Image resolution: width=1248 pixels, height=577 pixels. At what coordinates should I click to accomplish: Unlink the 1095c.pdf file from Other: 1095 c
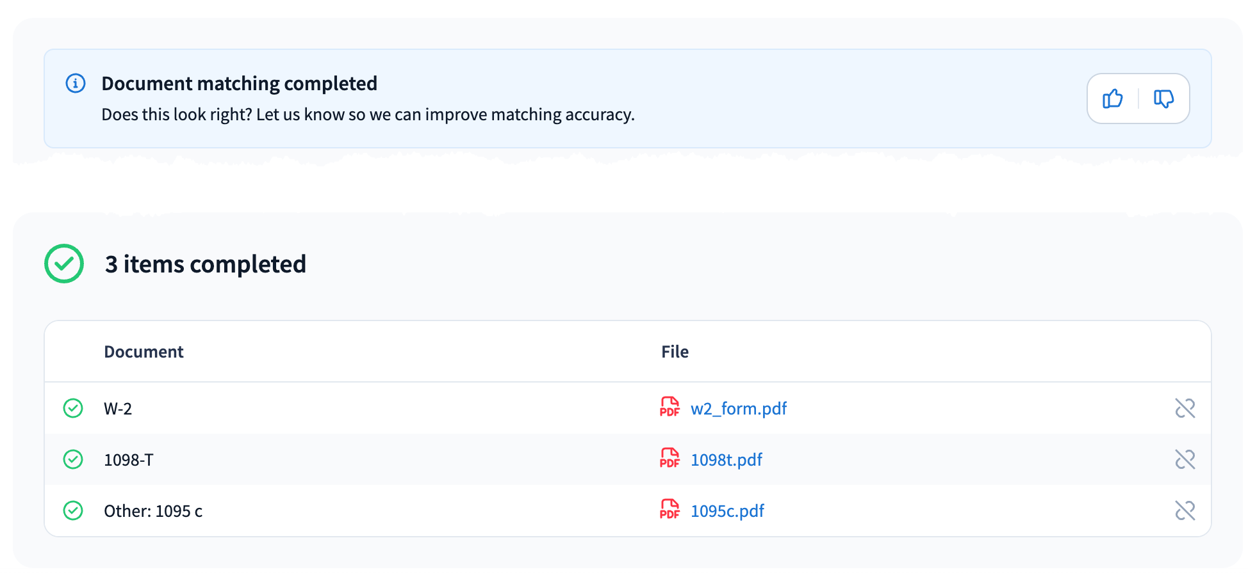[1185, 510]
